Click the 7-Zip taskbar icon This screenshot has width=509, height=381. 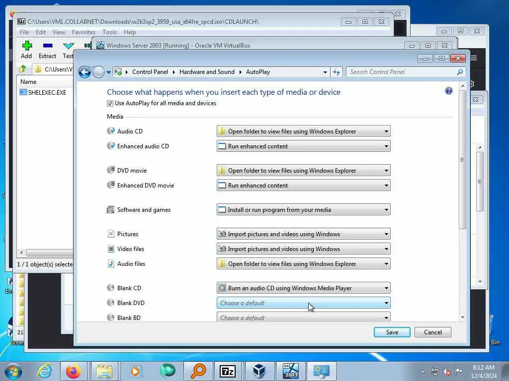228,371
